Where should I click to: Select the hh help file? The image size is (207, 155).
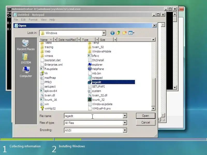(44, 73)
